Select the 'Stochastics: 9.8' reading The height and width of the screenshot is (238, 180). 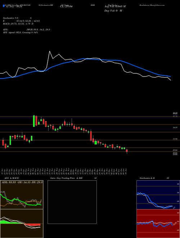pos(10,18)
